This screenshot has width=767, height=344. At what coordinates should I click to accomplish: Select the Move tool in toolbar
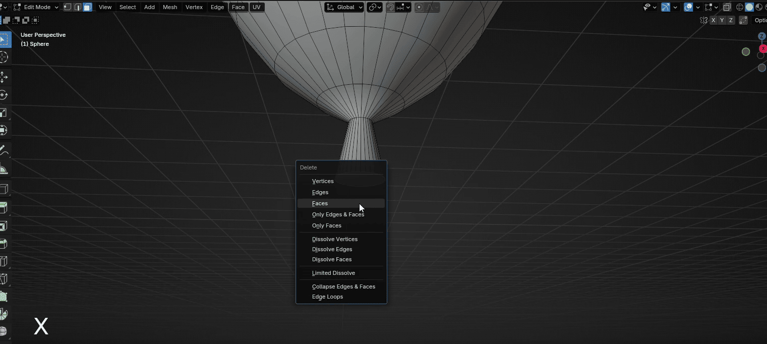(x=4, y=77)
